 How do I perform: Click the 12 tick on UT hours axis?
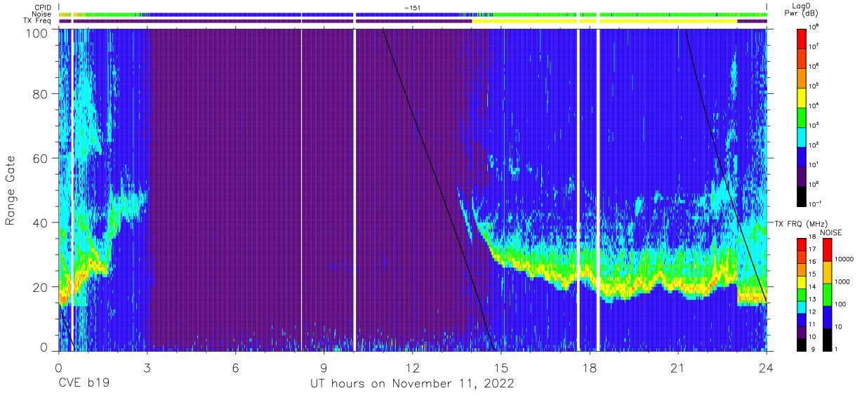[412, 366]
